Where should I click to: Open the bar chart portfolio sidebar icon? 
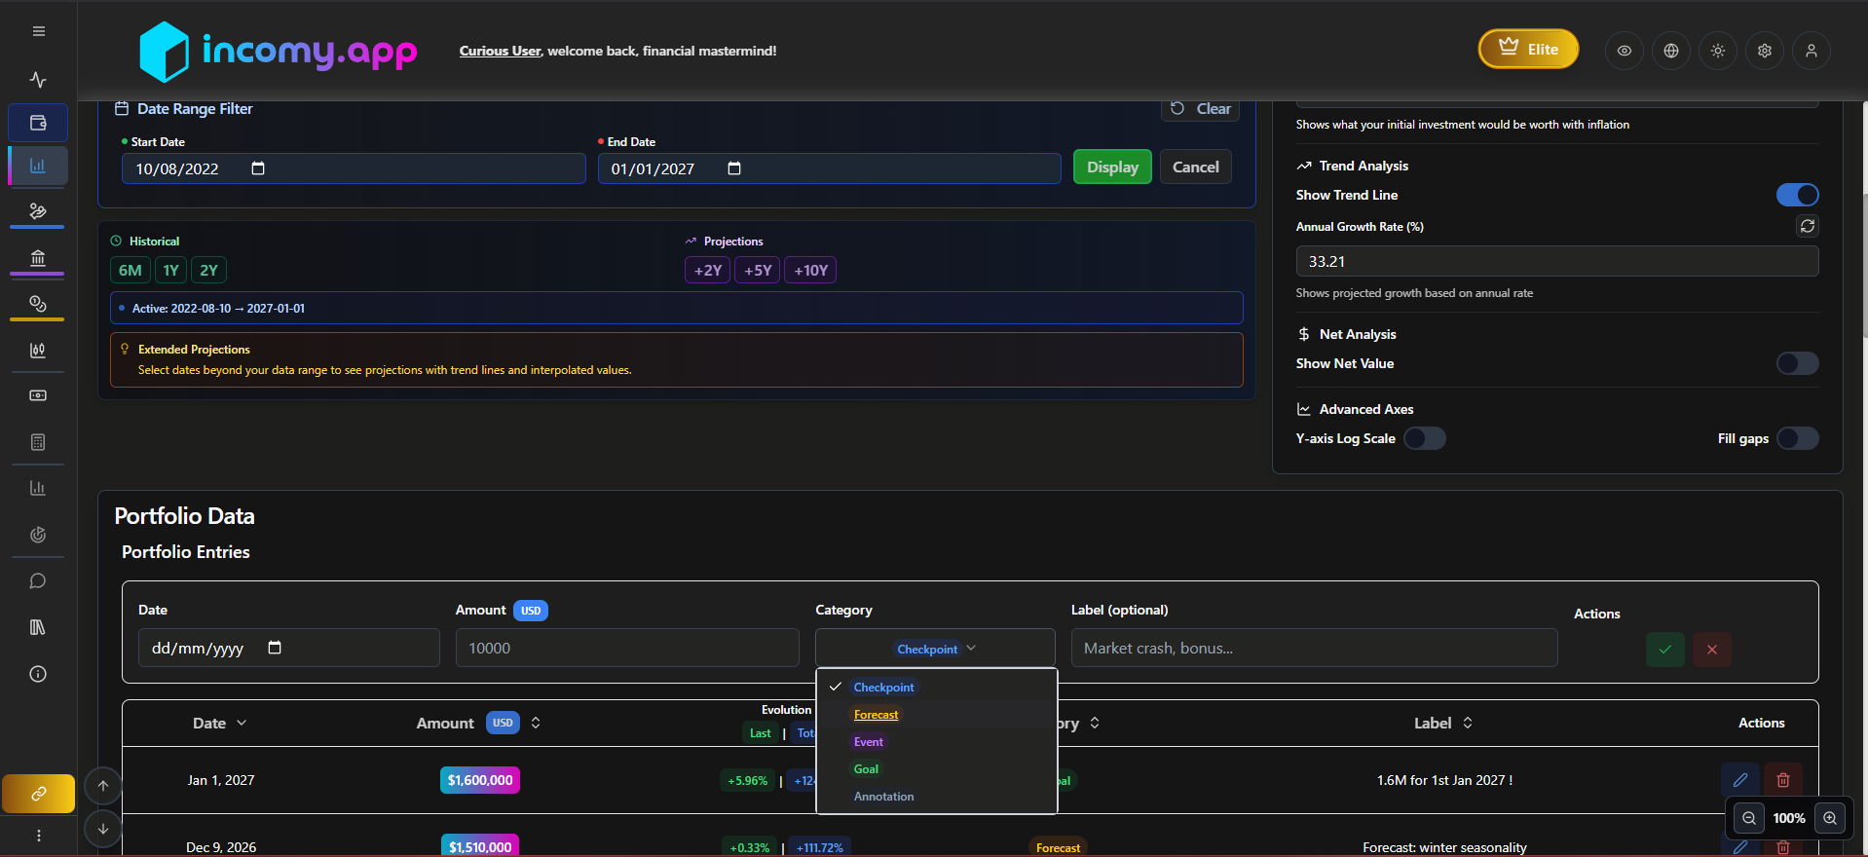click(x=38, y=166)
